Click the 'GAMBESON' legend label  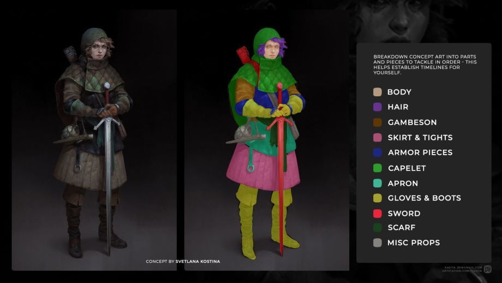point(412,122)
